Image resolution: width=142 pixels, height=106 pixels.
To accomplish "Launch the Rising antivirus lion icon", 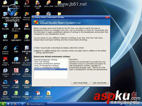I will 16,38.
